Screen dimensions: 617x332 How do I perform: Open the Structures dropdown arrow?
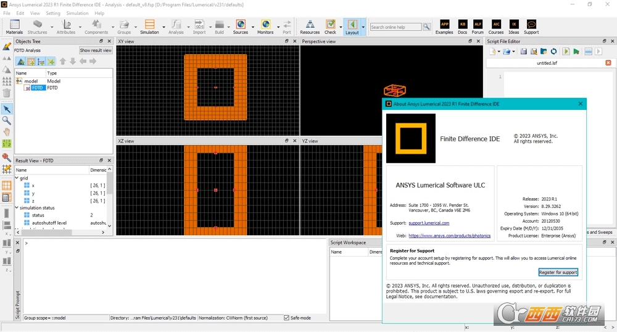click(52, 27)
